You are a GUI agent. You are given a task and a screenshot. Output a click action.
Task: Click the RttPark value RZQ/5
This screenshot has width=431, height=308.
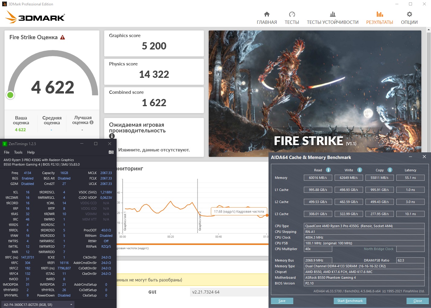[x=106, y=246]
